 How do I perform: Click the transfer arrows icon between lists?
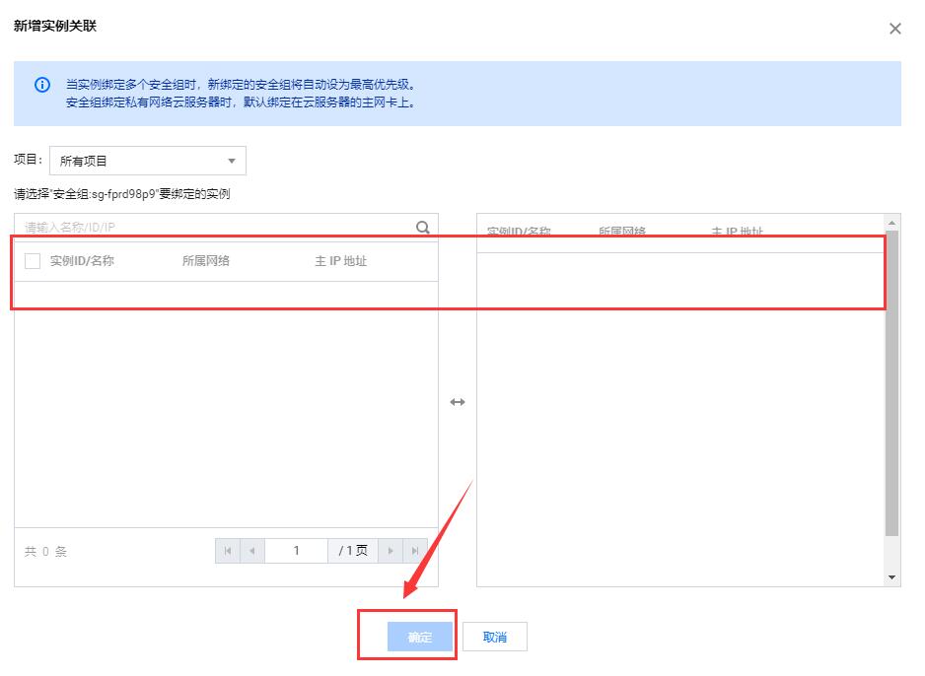(458, 402)
